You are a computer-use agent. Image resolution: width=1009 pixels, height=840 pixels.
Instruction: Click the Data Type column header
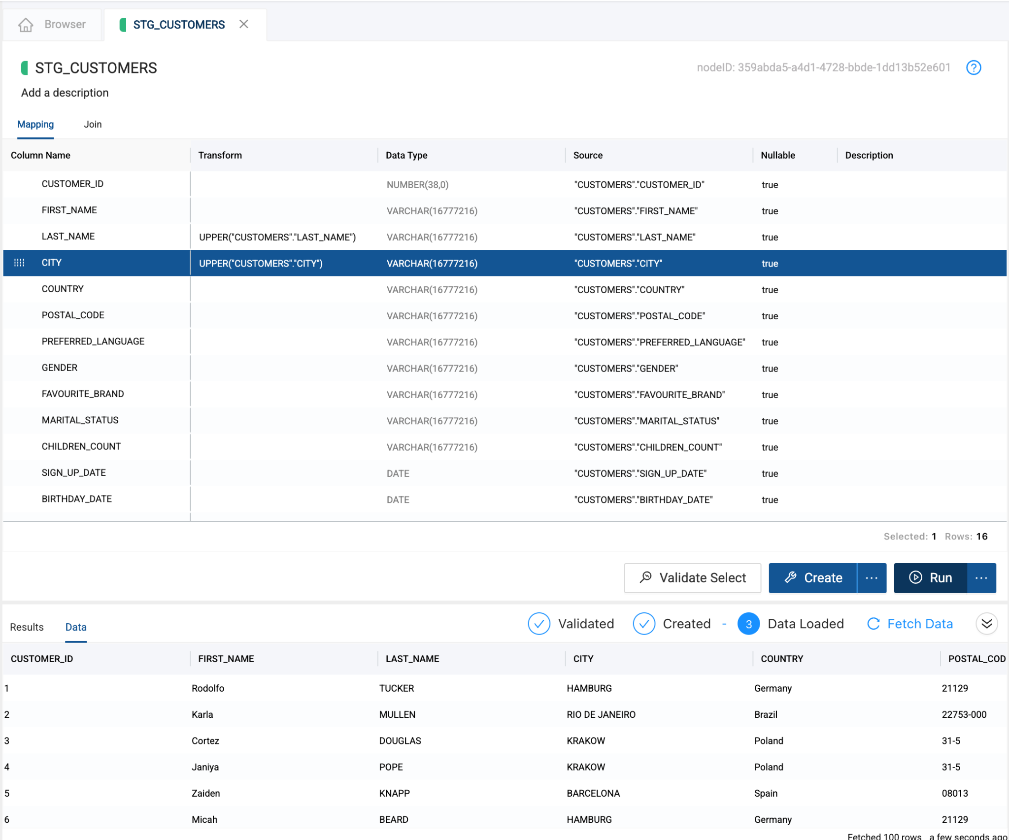pos(406,155)
